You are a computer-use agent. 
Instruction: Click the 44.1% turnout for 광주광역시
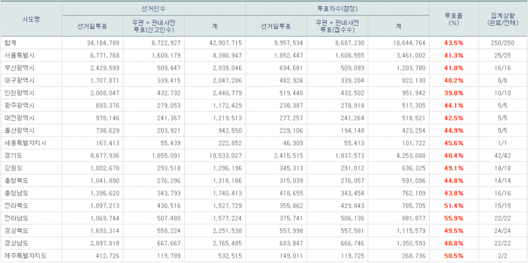point(453,105)
